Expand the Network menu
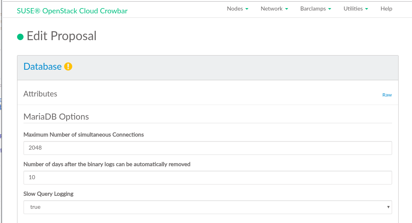 tap(274, 9)
